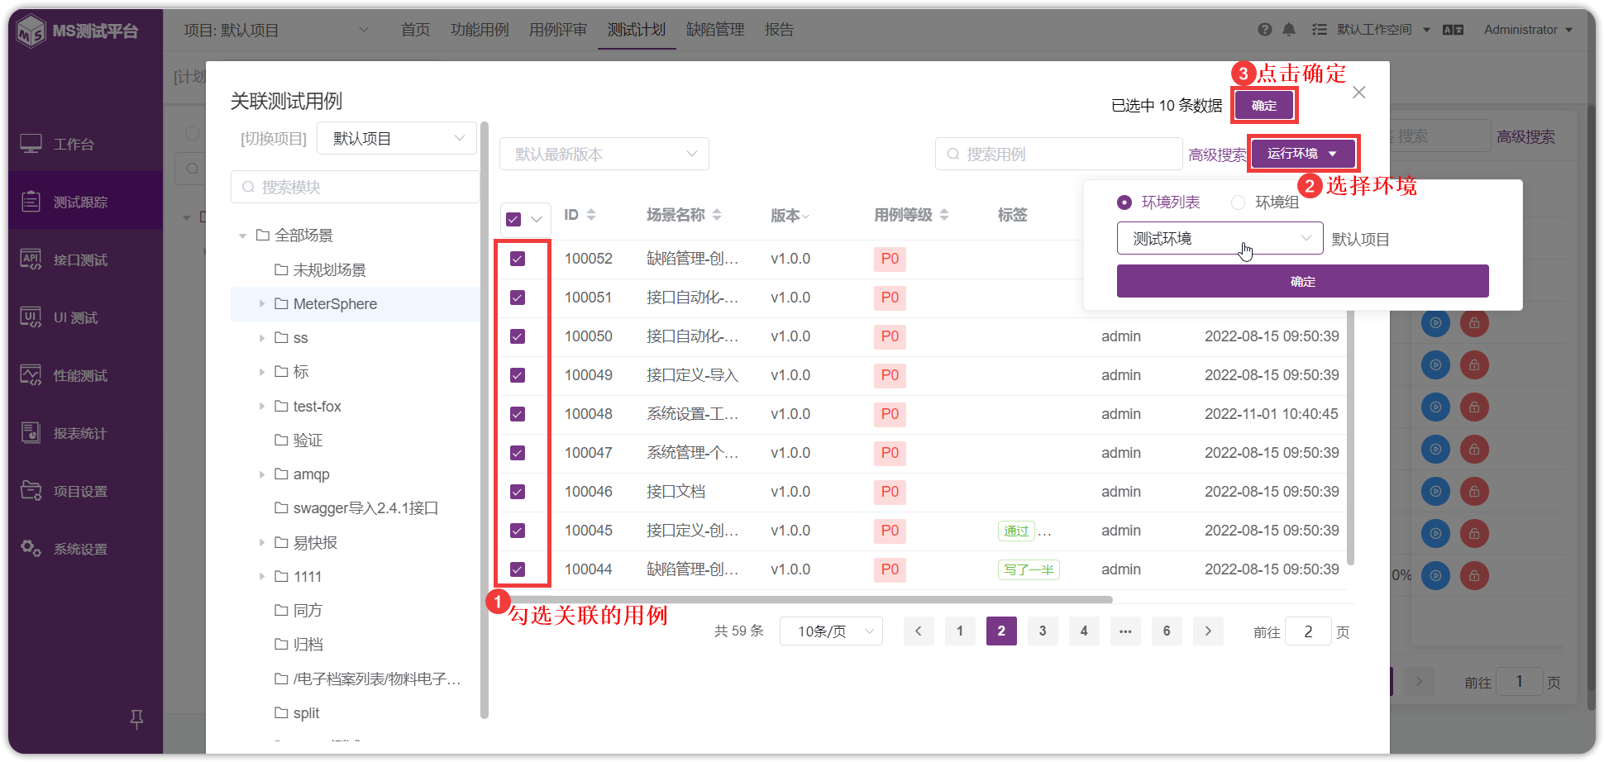Open the notifications bell icon
Screen dimensions: 1604x762
[x=1289, y=30]
